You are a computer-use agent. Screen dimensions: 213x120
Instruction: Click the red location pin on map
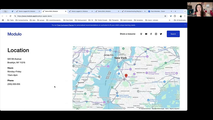click(x=126, y=76)
